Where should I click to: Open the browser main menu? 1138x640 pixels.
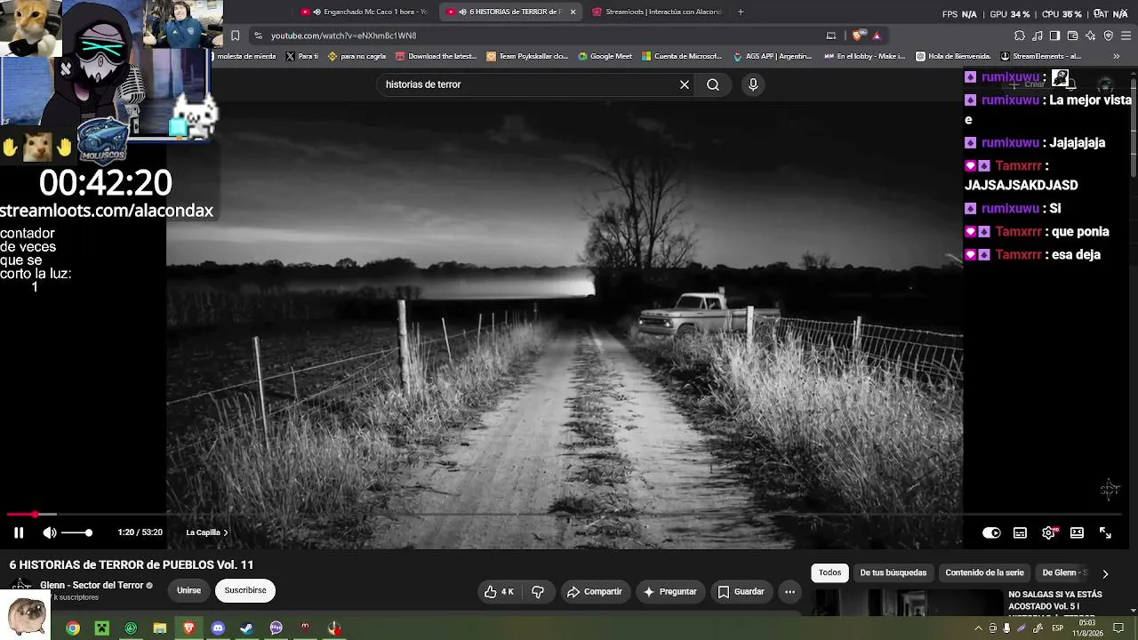click(1126, 36)
